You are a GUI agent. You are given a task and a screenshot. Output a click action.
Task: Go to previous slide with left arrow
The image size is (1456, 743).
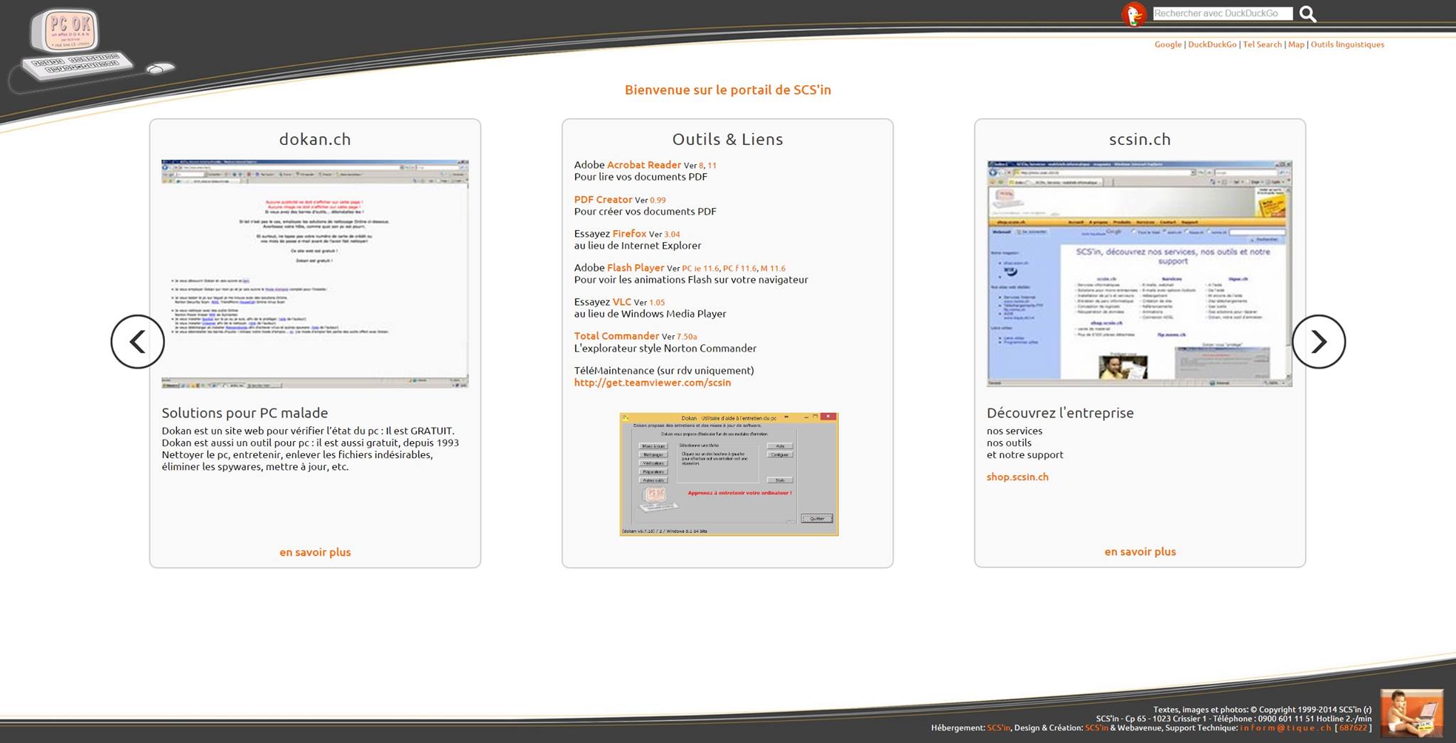tap(137, 342)
